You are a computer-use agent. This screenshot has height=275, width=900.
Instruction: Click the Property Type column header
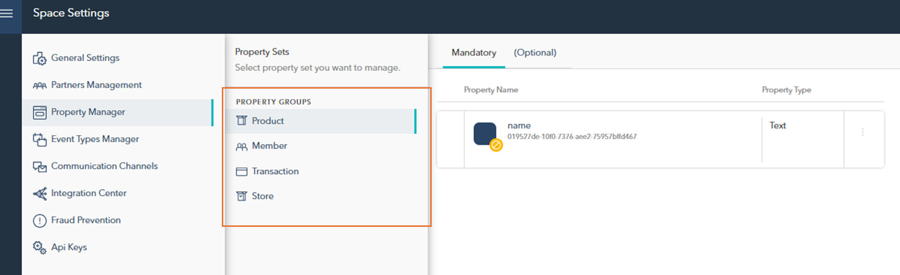pyautogui.click(x=786, y=90)
